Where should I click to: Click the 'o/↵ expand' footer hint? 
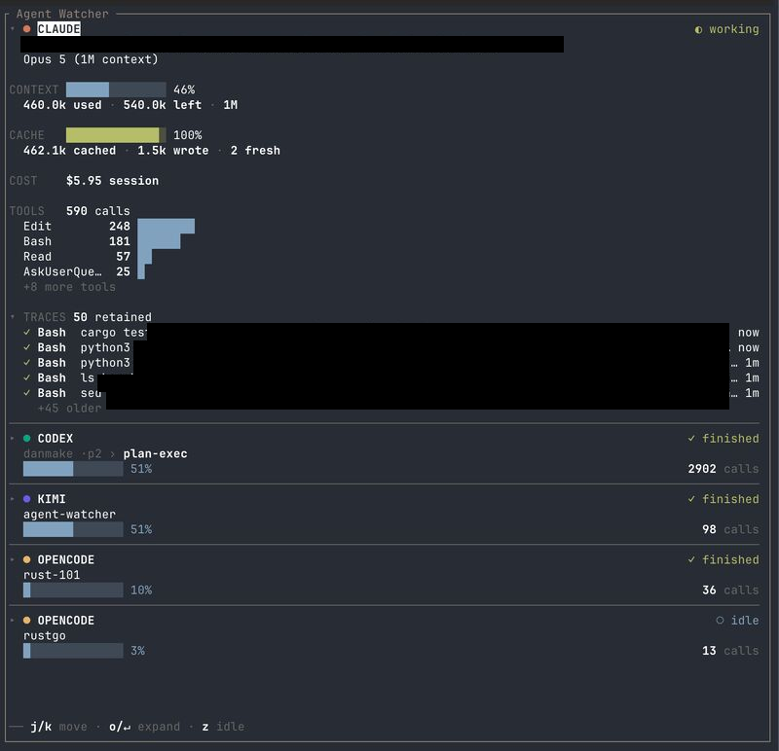144,727
